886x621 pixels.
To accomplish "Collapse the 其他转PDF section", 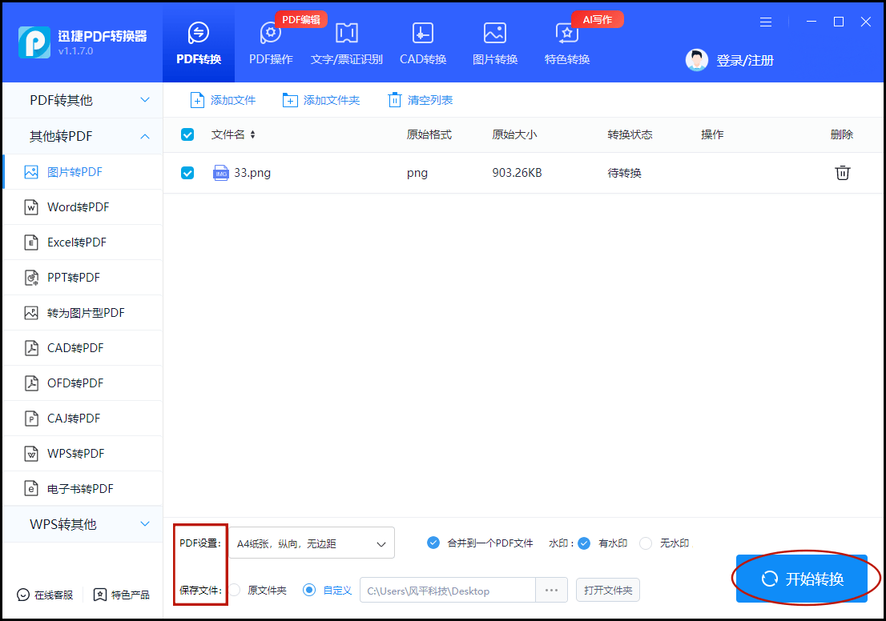I will pyautogui.click(x=83, y=136).
